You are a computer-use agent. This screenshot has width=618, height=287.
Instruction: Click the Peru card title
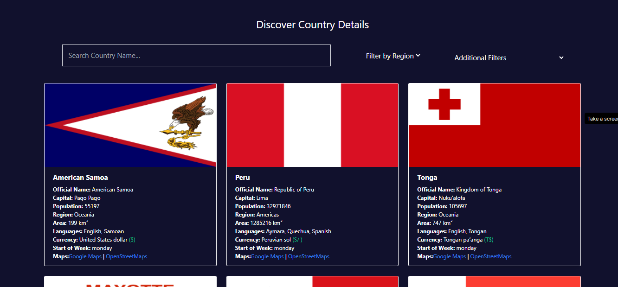pos(243,178)
